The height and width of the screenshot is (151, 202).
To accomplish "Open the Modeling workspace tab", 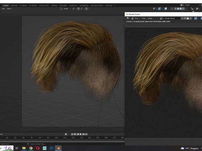I will 14,5.
